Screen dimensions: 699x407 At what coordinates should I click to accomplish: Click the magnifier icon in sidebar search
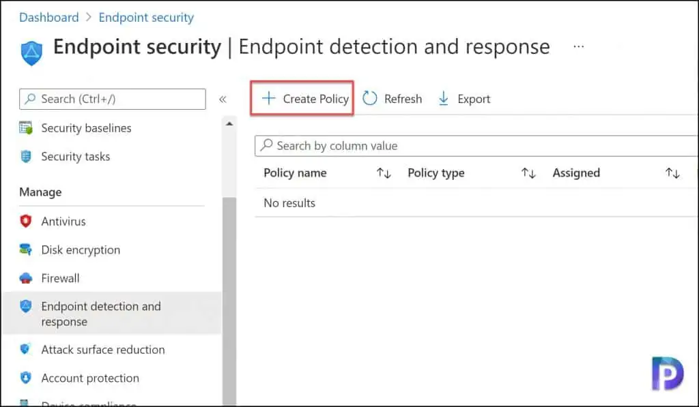[x=30, y=98]
